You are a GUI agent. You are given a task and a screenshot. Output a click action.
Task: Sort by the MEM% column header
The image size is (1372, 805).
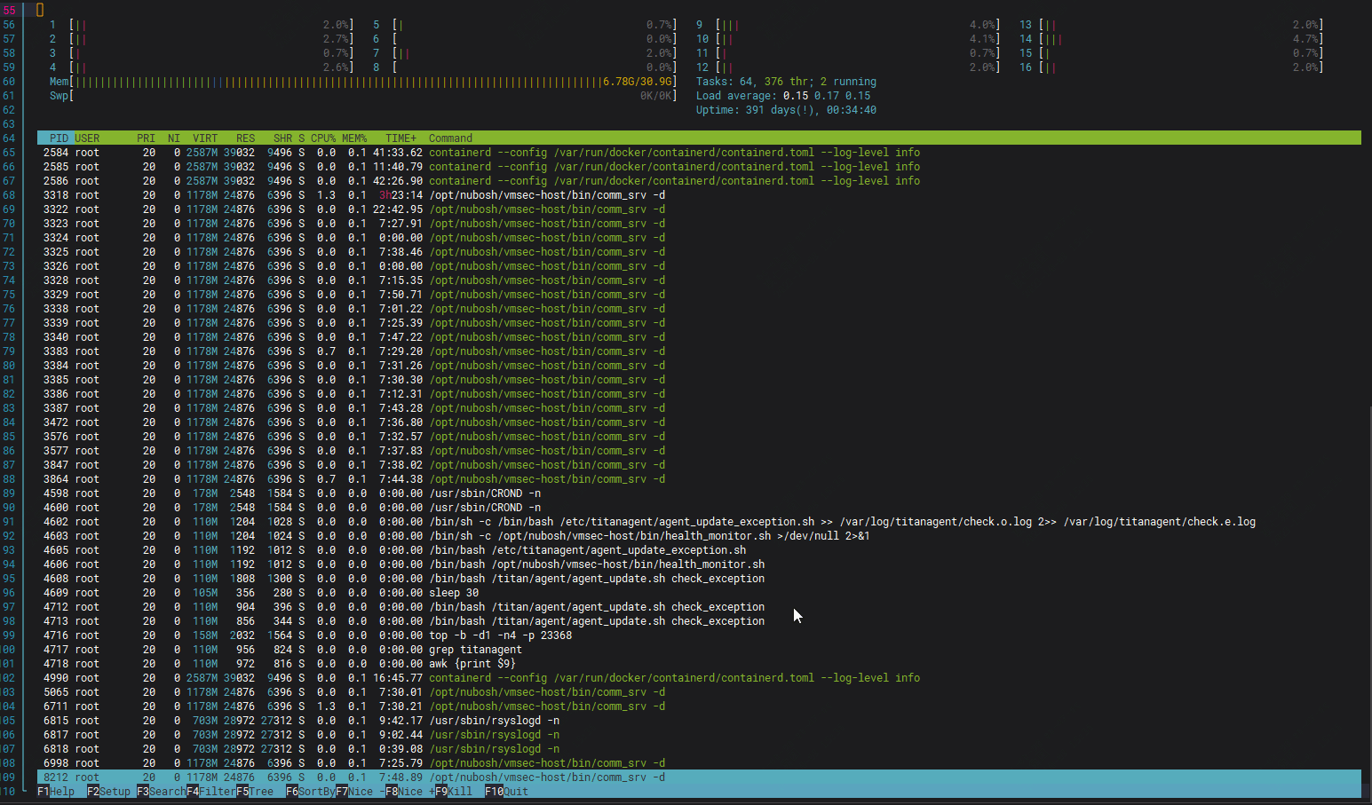[354, 138]
